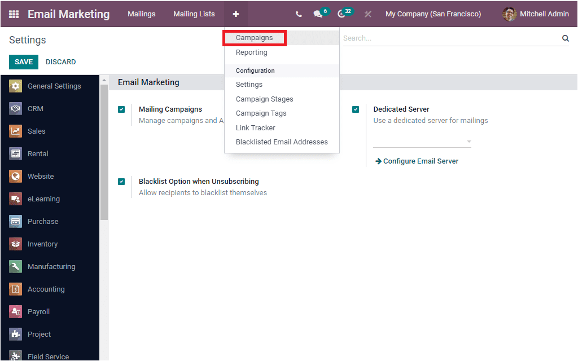Viewport: 578px width, 361px height.
Task: Toggle Blacklist Option when Unsubscribing
Action: pos(121,181)
